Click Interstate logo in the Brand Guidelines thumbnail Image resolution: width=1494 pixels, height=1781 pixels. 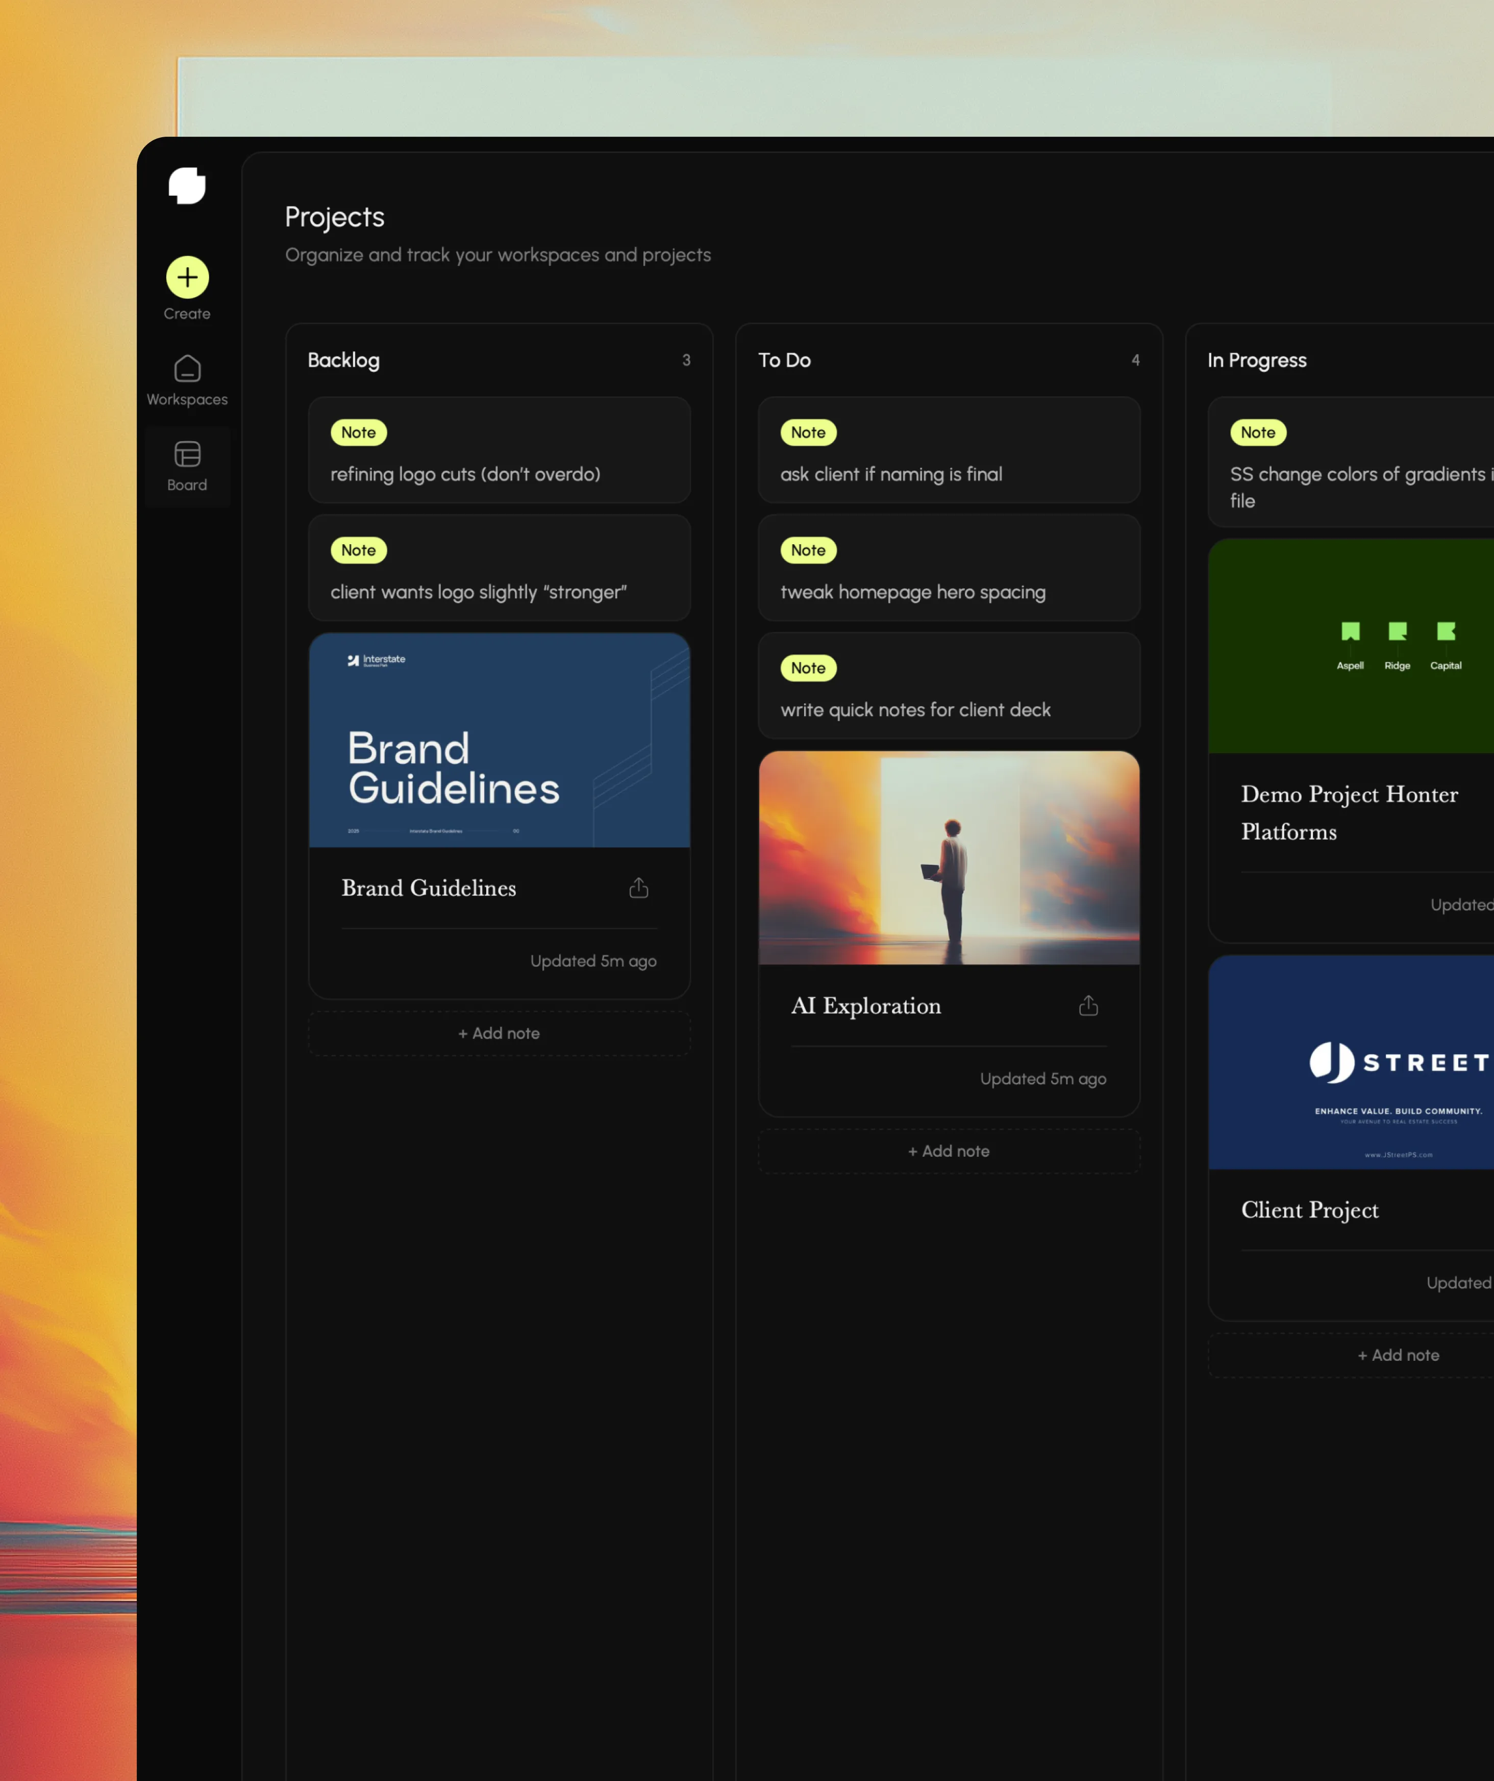click(x=376, y=660)
